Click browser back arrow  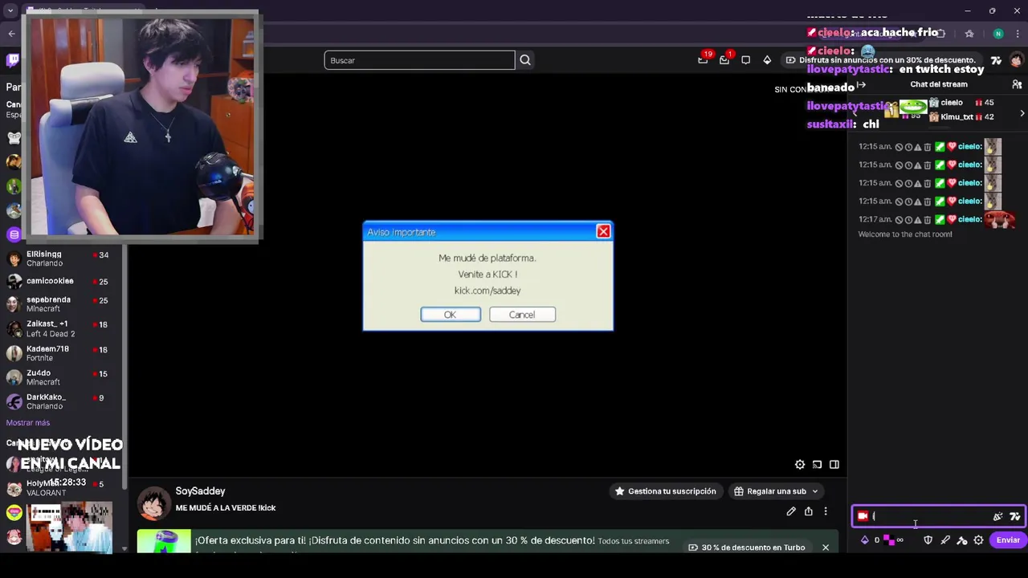pos(11,34)
